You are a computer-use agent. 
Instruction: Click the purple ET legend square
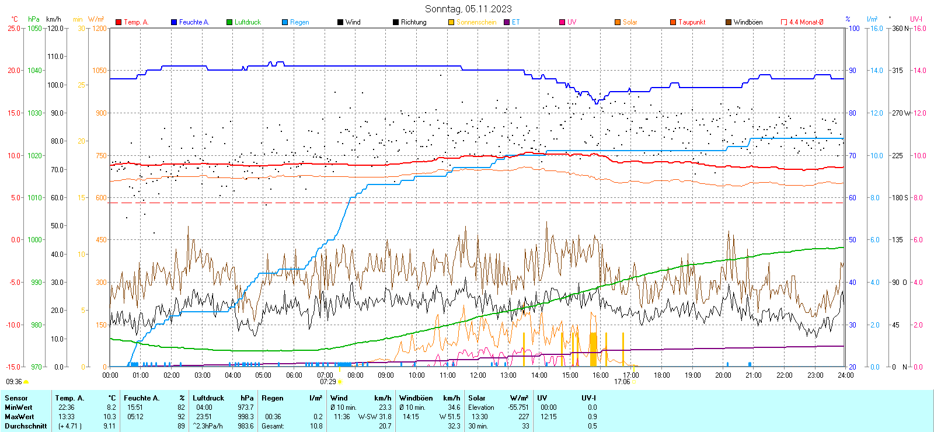pyautogui.click(x=507, y=22)
